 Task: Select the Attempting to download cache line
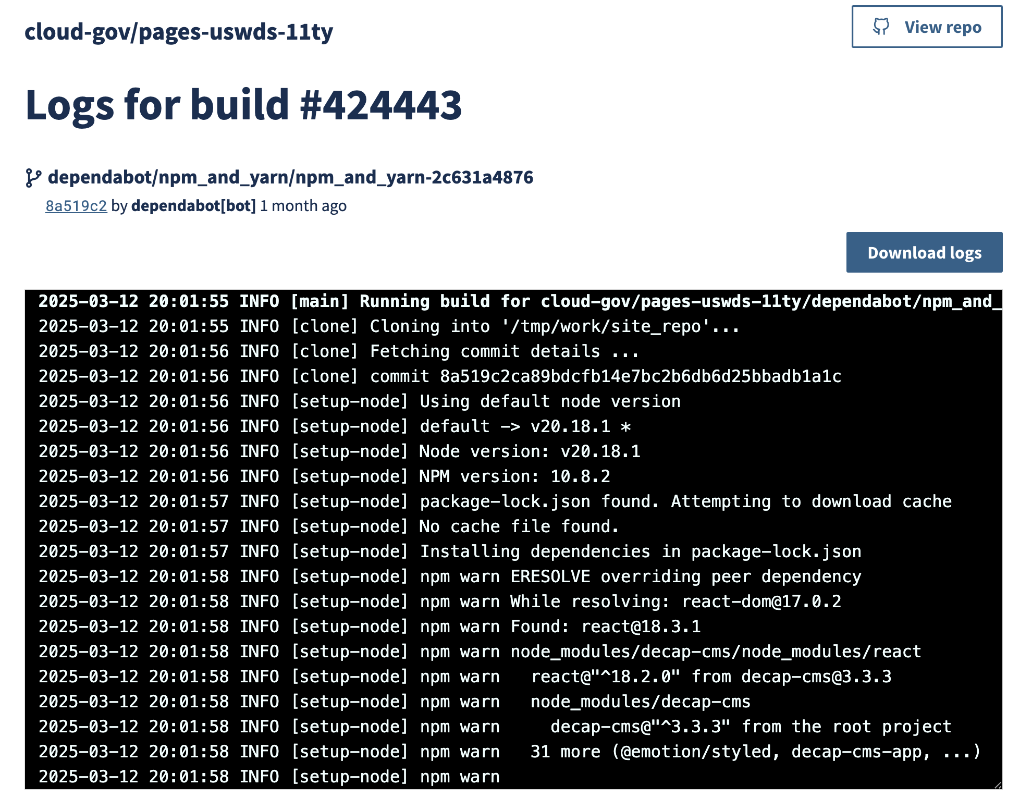tap(495, 501)
